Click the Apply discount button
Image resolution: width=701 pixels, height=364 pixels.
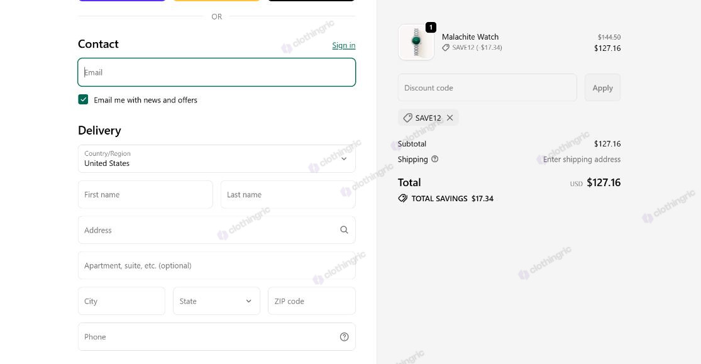(603, 87)
